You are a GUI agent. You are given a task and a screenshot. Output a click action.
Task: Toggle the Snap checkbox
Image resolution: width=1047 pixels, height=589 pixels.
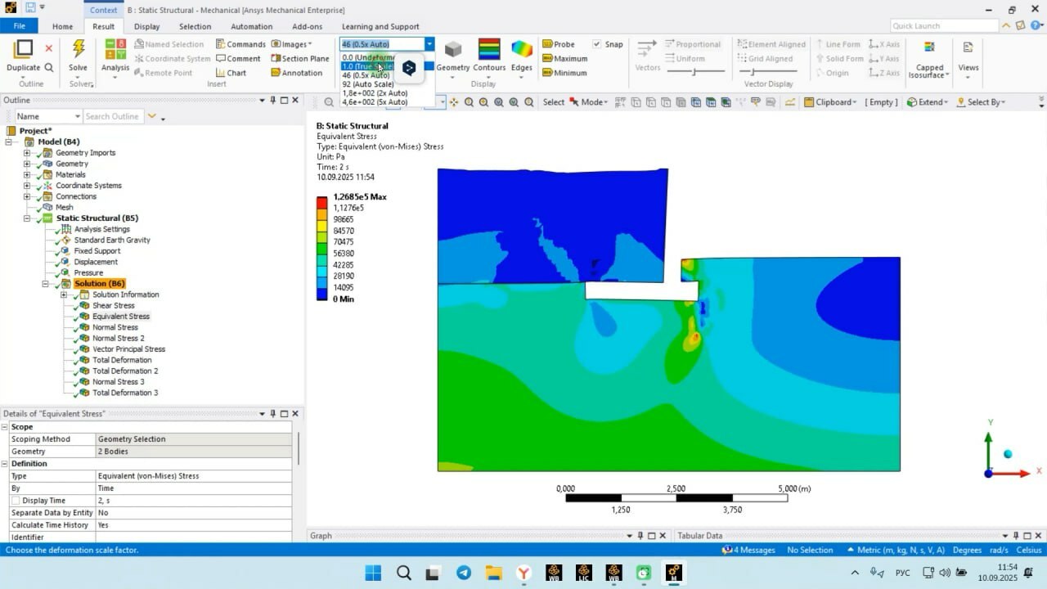597,44
